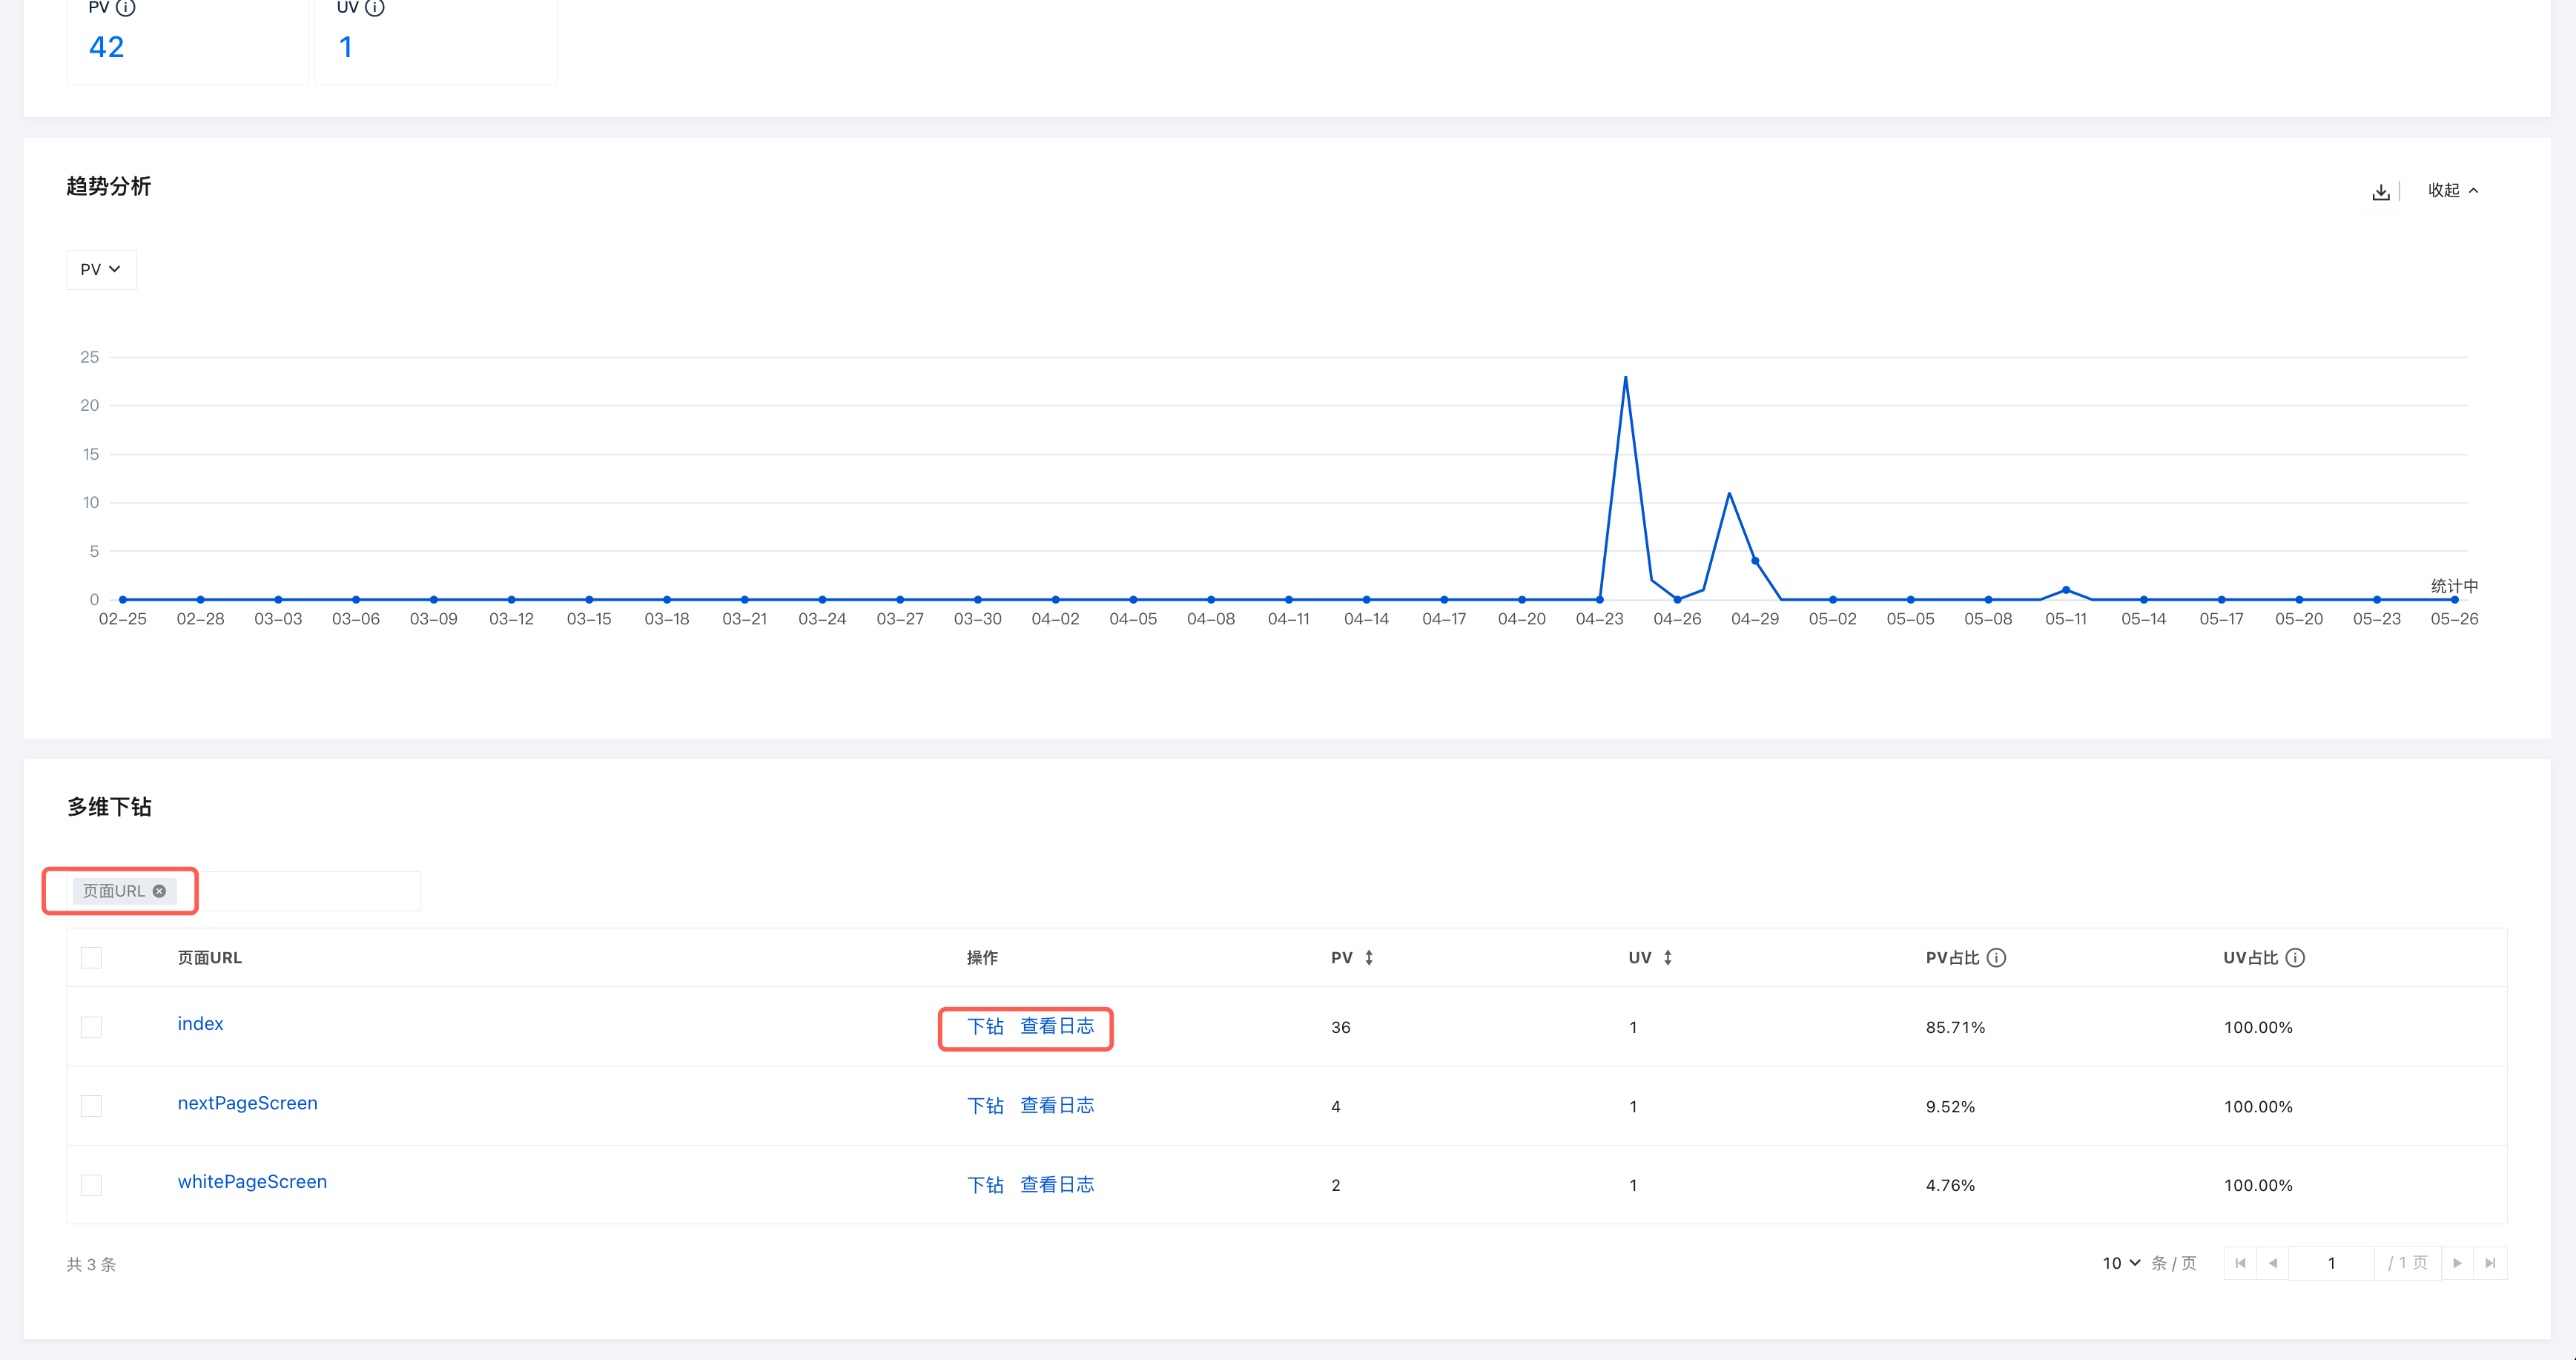Go to the next page arrow

[x=2457, y=1263]
